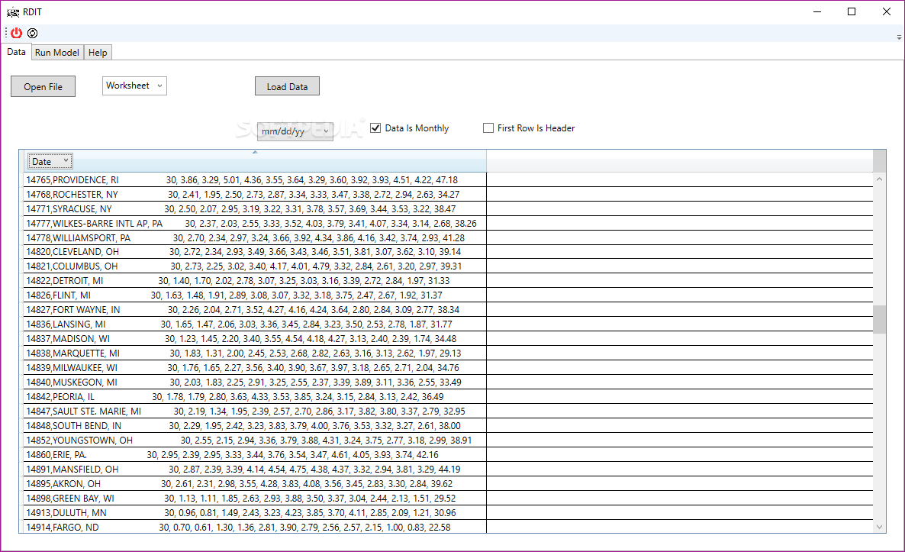This screenshot has height=552, width=905.
Task: Click the Load Data button
Action: click(287, 86)
